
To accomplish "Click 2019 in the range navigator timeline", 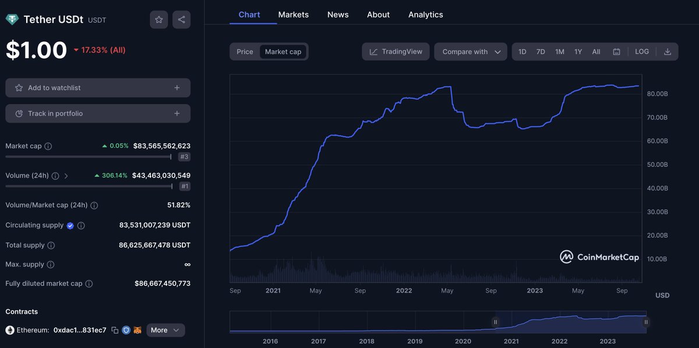I will 415,341.
